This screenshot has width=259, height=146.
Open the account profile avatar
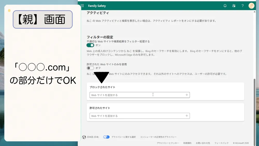(x=251, y=6)
